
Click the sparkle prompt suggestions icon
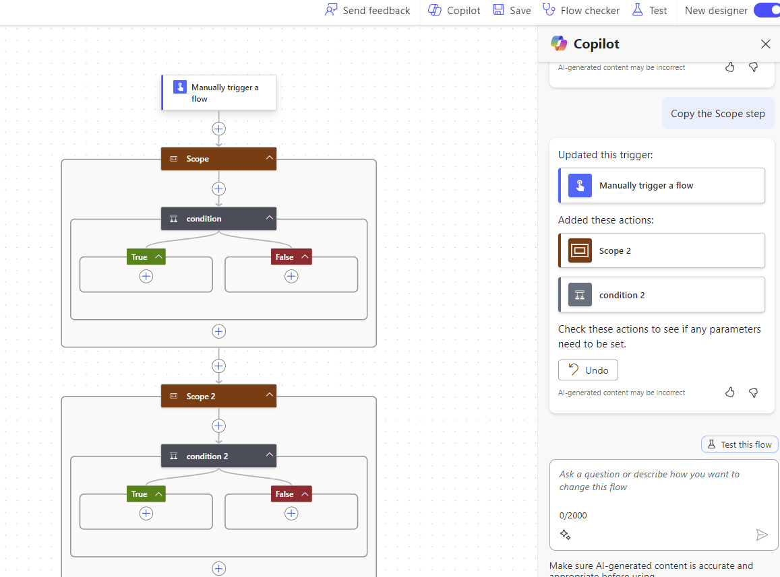pyautogui.click(x=565, y=535)
